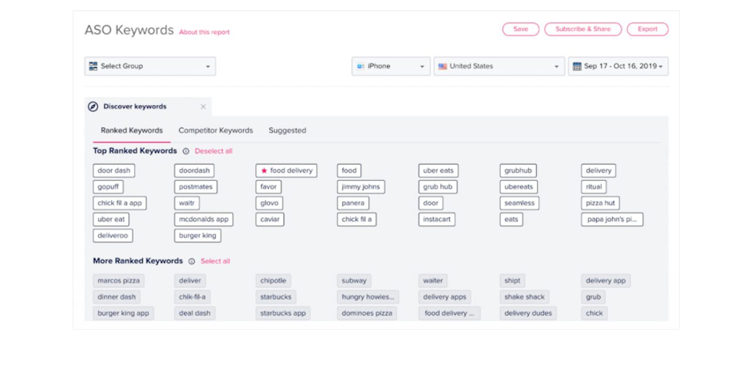Viewport: 739px width, 368px height.
Task: Select the delivery app keyword
Action: tap(605, 281)
